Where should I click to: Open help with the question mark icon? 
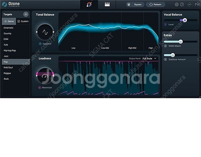click(x=182, y=4)
